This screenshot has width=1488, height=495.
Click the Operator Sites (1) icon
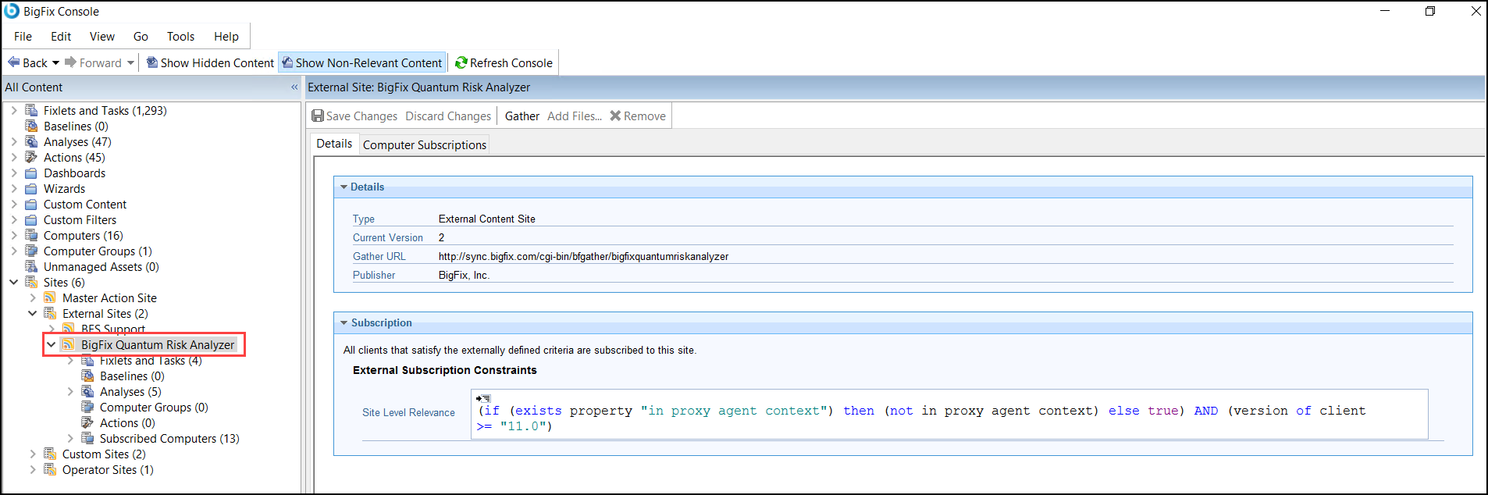tap(50, 469)
